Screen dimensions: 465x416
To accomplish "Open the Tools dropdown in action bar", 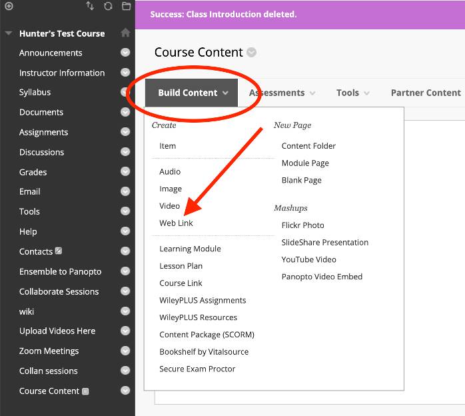I will point(352,93).
